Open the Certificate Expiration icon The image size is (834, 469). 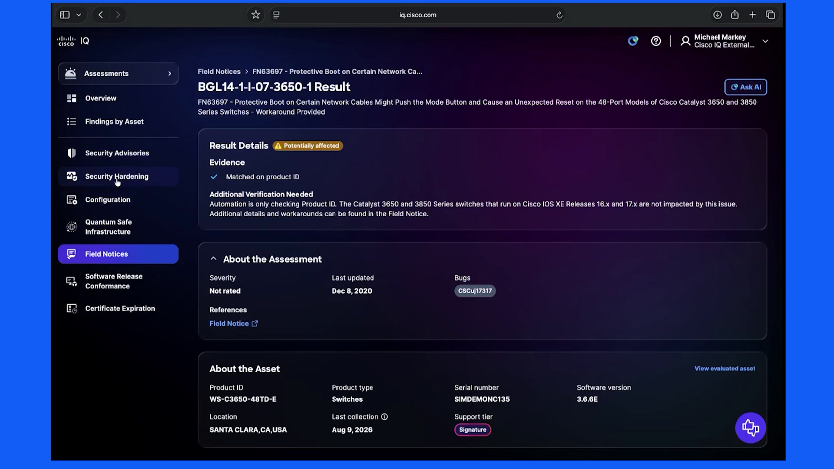pyautogui.click(x=72, y=308)
